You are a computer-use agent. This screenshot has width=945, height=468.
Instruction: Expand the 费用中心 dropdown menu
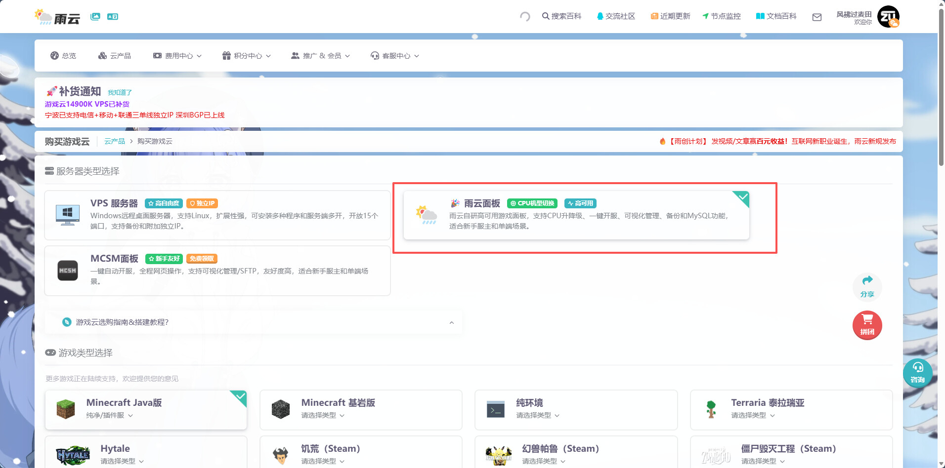[x=177, y=56]
